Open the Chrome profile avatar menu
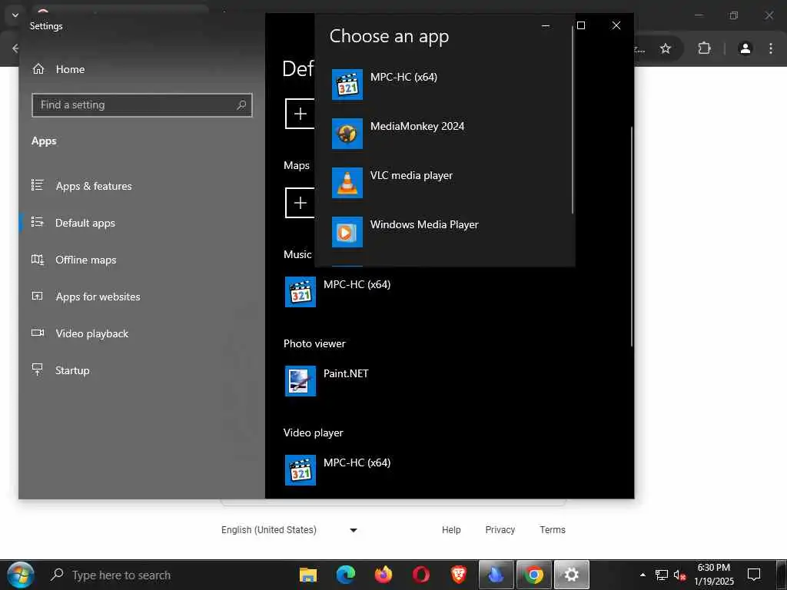This screenshot has width=787, height=590. (x=745, y=48)
